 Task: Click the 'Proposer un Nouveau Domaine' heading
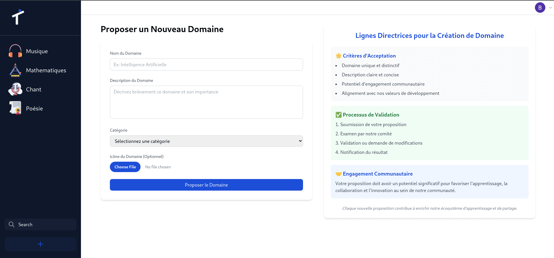(162, 29)
